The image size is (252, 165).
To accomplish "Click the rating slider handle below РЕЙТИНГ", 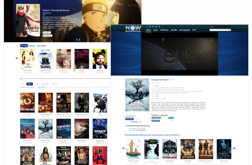I will coord(149,126).
